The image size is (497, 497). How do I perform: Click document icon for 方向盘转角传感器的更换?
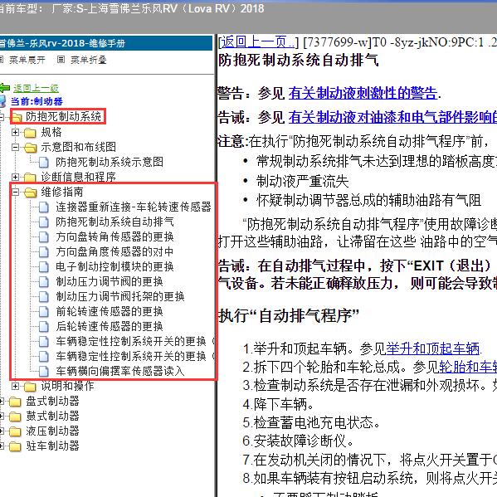[44, 236]
